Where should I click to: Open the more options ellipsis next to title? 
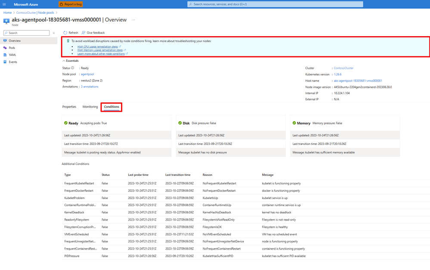[x=133, y=20]
